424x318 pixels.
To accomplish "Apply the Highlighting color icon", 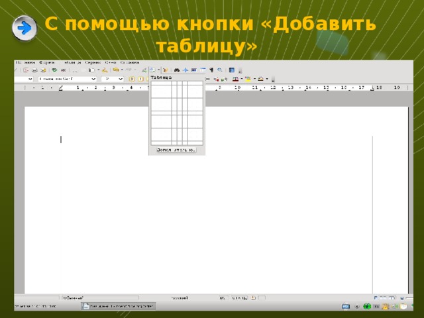I will 248,79.
